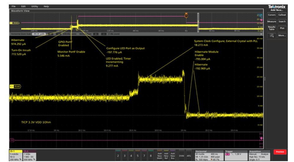Turn on channel 7
Viewport: 294px width, 162px height.
point(144,155)
